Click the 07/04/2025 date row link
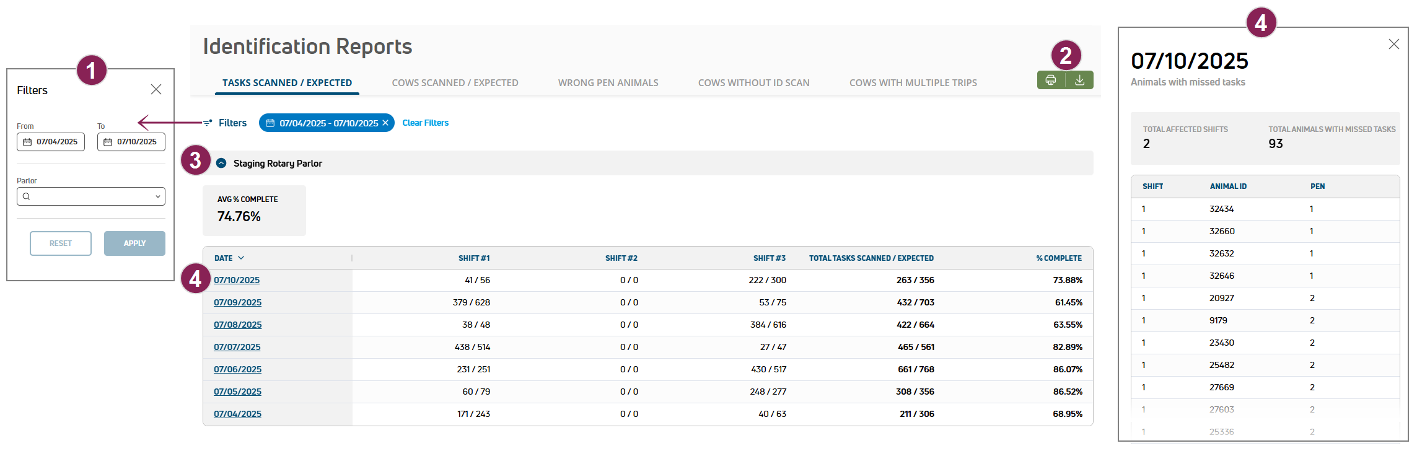This screenshot has height=451, width=1417. pyautogui.click(x=237, y=414)
